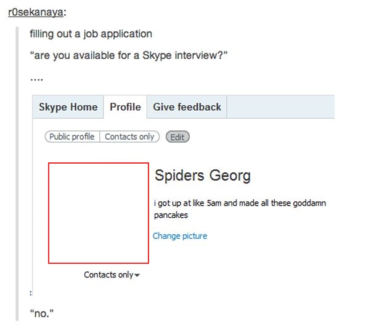Click the final "no." reply text
Image resolution: width=366 pixels, height=326 pixels.
pyautogui.click(x=41, y=314)
